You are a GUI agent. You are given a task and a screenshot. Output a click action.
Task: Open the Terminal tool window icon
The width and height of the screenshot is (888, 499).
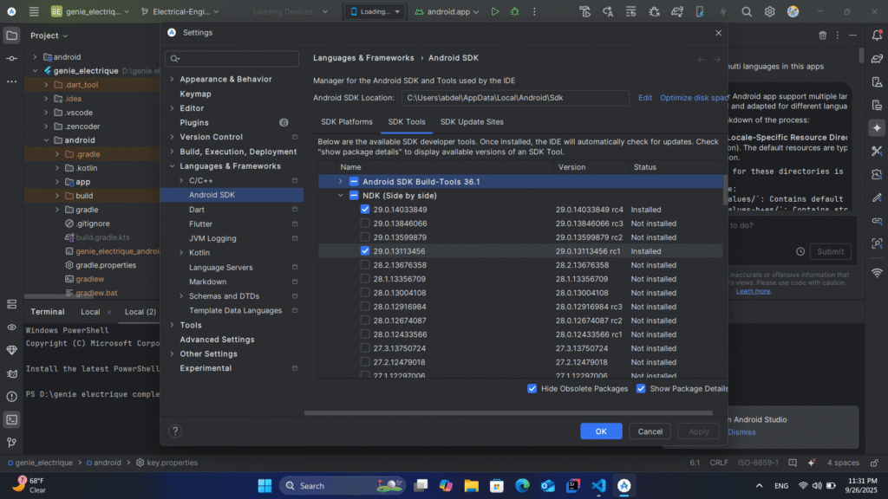click(x=11, y=419)
